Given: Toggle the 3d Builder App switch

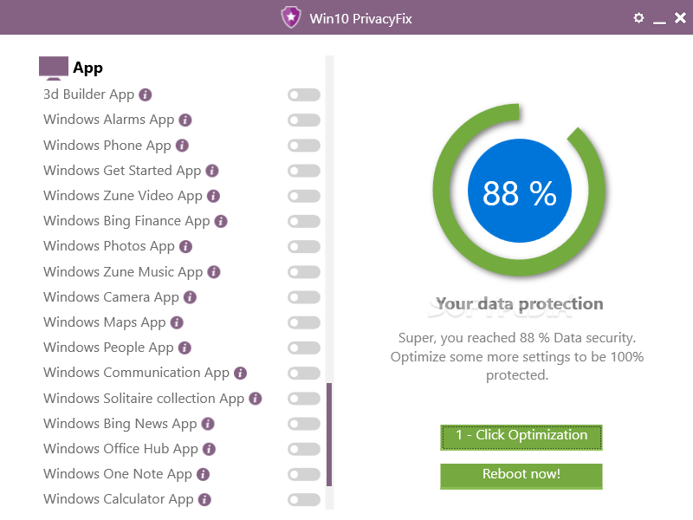Looking at the screenshot, I should coord(304,94).
